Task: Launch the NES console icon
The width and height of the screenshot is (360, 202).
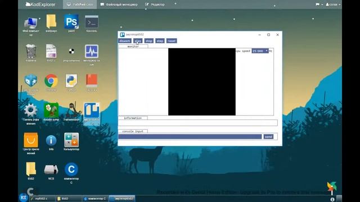Action: [51, 169]
